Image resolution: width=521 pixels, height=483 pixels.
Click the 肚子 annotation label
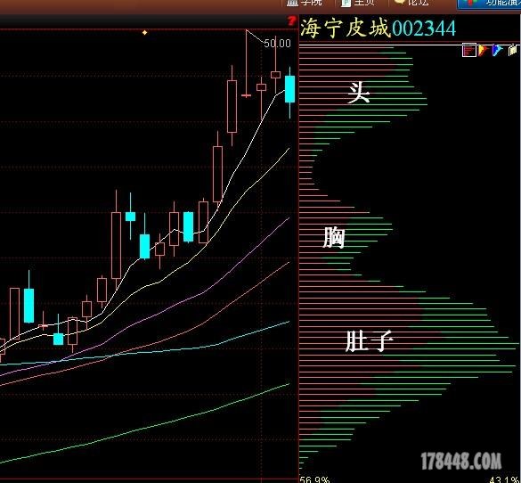(x=369, y=340)
